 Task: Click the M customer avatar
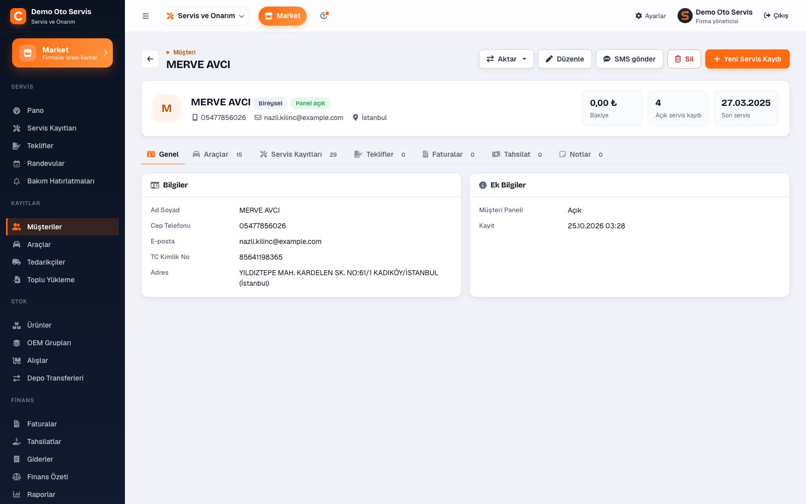(167, 108)
